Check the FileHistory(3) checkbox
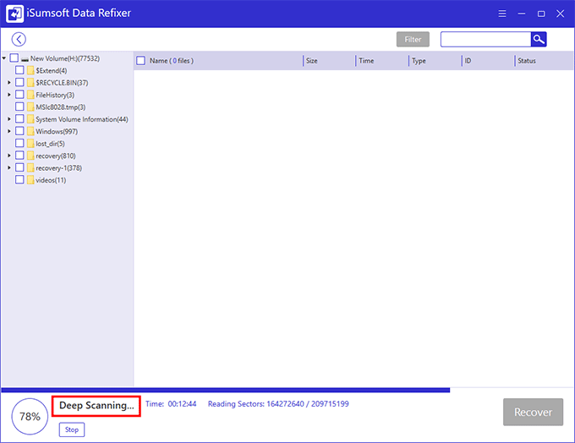Viewport: 575px width, 443px height. 19,94
